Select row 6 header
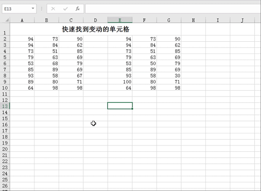The height and width of the screenshot is (191, 261). [5, 63]
